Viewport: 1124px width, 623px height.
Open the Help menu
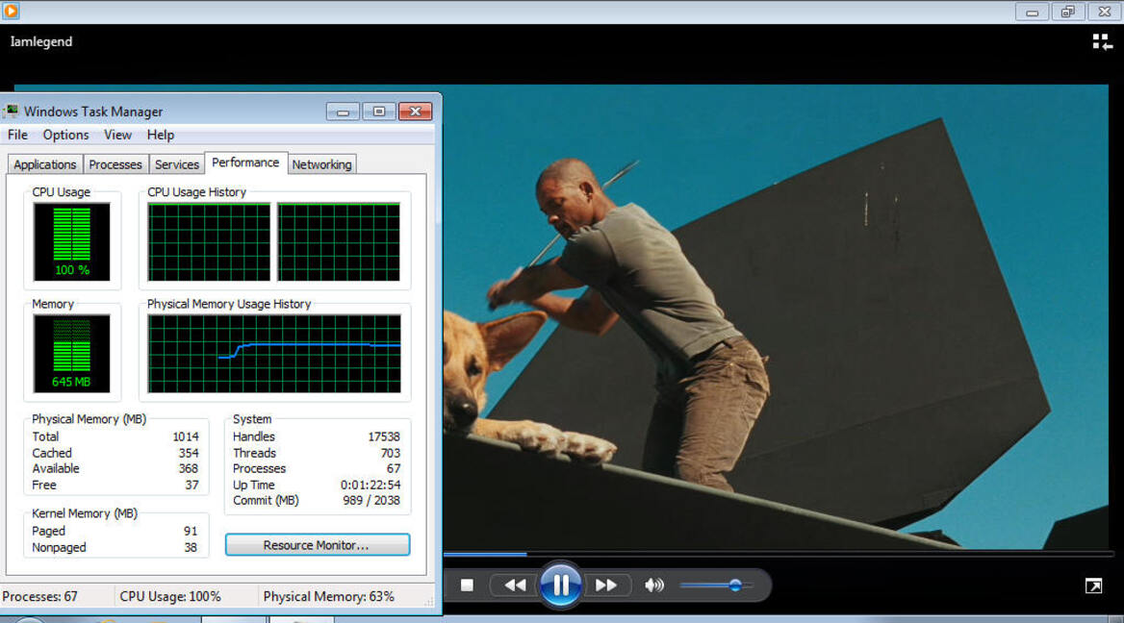coord(161,135)
